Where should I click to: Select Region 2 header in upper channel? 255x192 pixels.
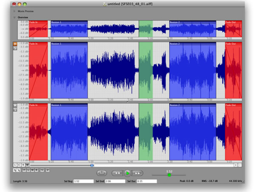point(193,44)
